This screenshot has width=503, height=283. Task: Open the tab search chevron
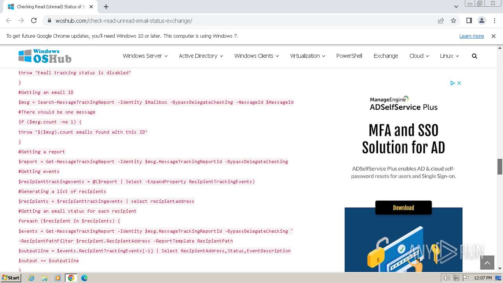[x=456, y=7]
